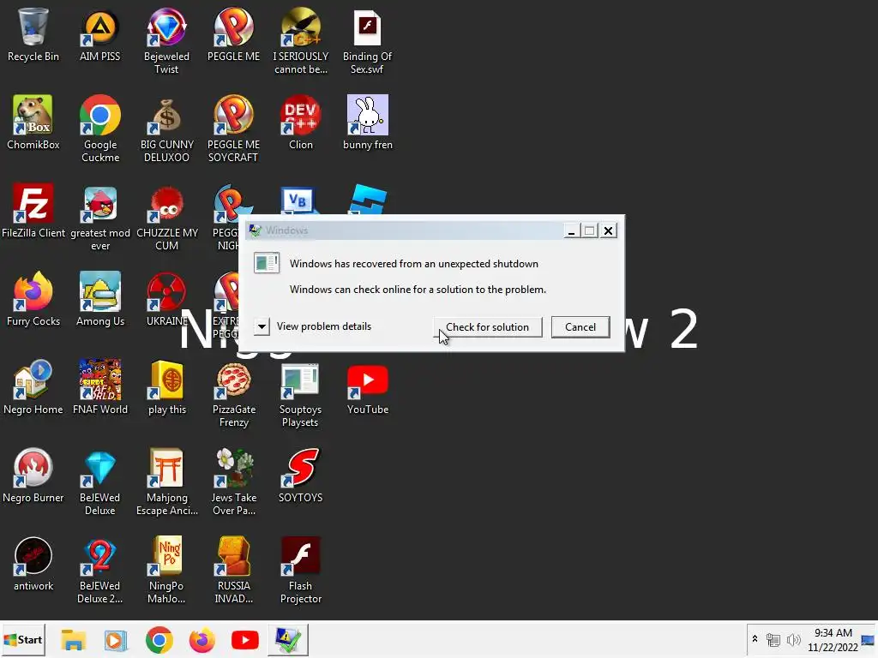Click the "View problem details" label
This screenshot has height=658, width=878.
[x=323, y=326]
